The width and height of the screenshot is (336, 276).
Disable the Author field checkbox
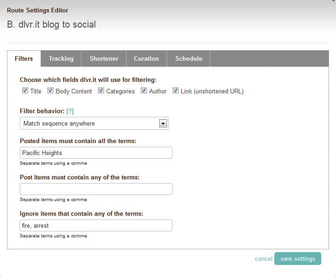tap(144, 91)
